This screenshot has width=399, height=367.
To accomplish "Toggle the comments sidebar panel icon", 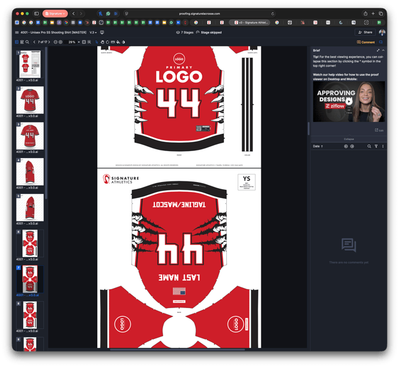I will click(x=381, y=42).
